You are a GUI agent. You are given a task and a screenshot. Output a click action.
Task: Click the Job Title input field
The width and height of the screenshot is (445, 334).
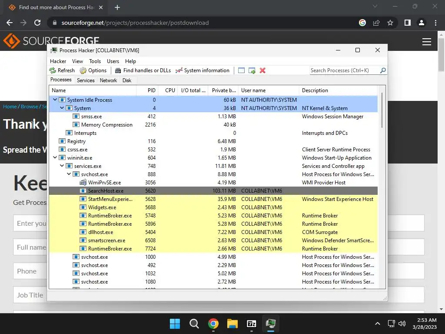coord(30,295)
